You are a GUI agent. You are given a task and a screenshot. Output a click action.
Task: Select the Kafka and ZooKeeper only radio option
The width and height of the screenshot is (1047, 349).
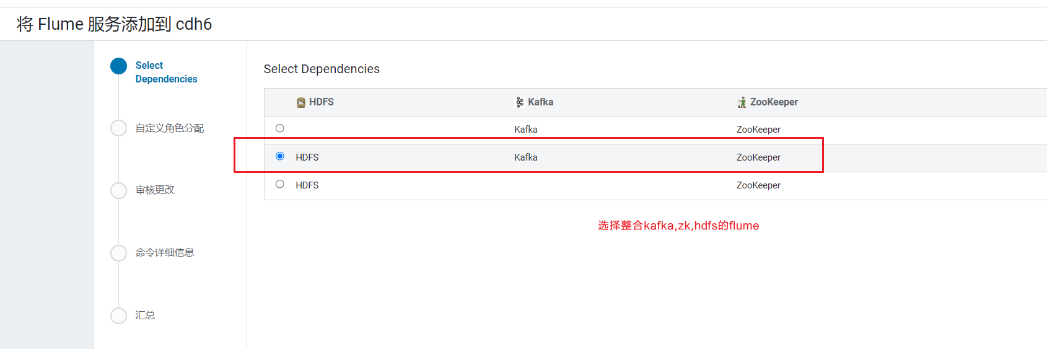pos(280,128)
